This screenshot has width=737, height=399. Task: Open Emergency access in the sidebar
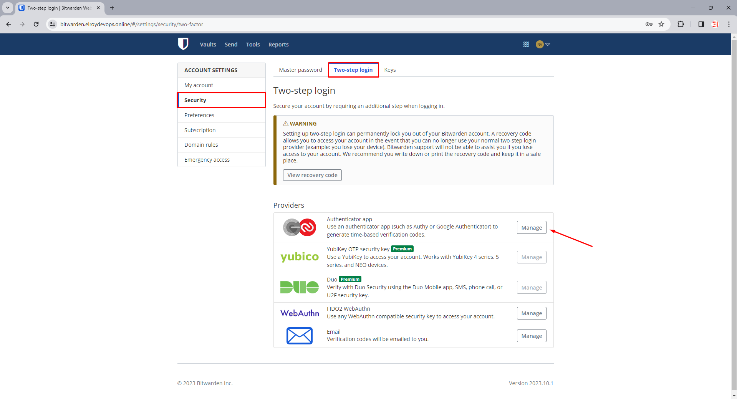click(x=222, y=160)
